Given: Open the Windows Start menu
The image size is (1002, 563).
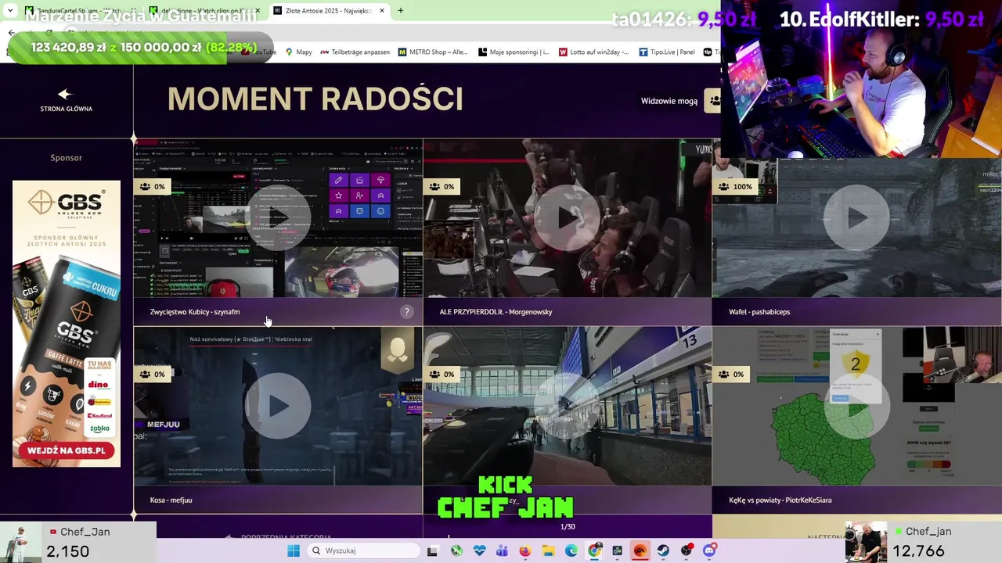Looking at the screenshot, I should point(294,550).
